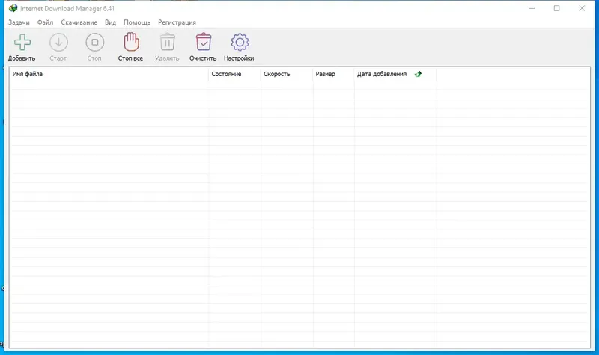Open the Вид menu
The image size is (599, 355).
(110, 22)
